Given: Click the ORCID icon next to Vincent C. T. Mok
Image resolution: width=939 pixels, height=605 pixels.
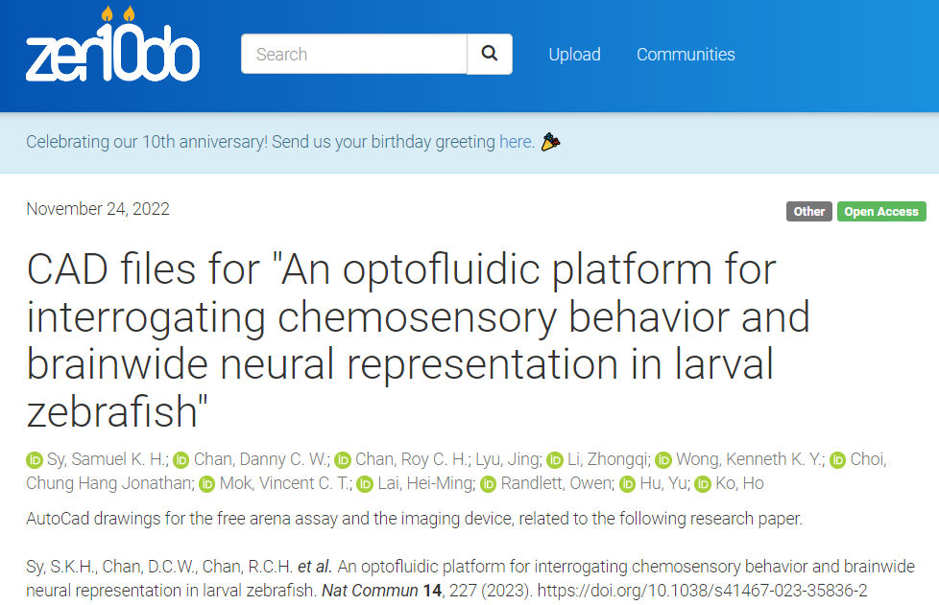Looking at the screenshot, I should coord(206,484).
